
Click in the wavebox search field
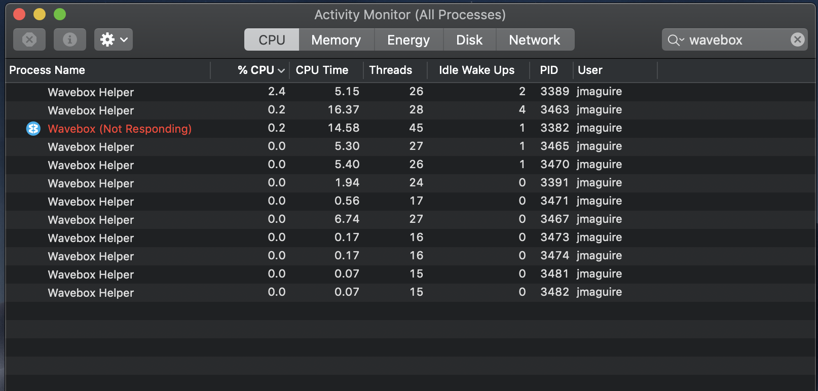pyautogui.click(x=735, y=40)
